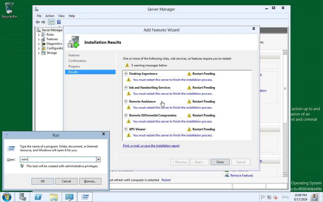Click the Remove Features link

point(242,175)
